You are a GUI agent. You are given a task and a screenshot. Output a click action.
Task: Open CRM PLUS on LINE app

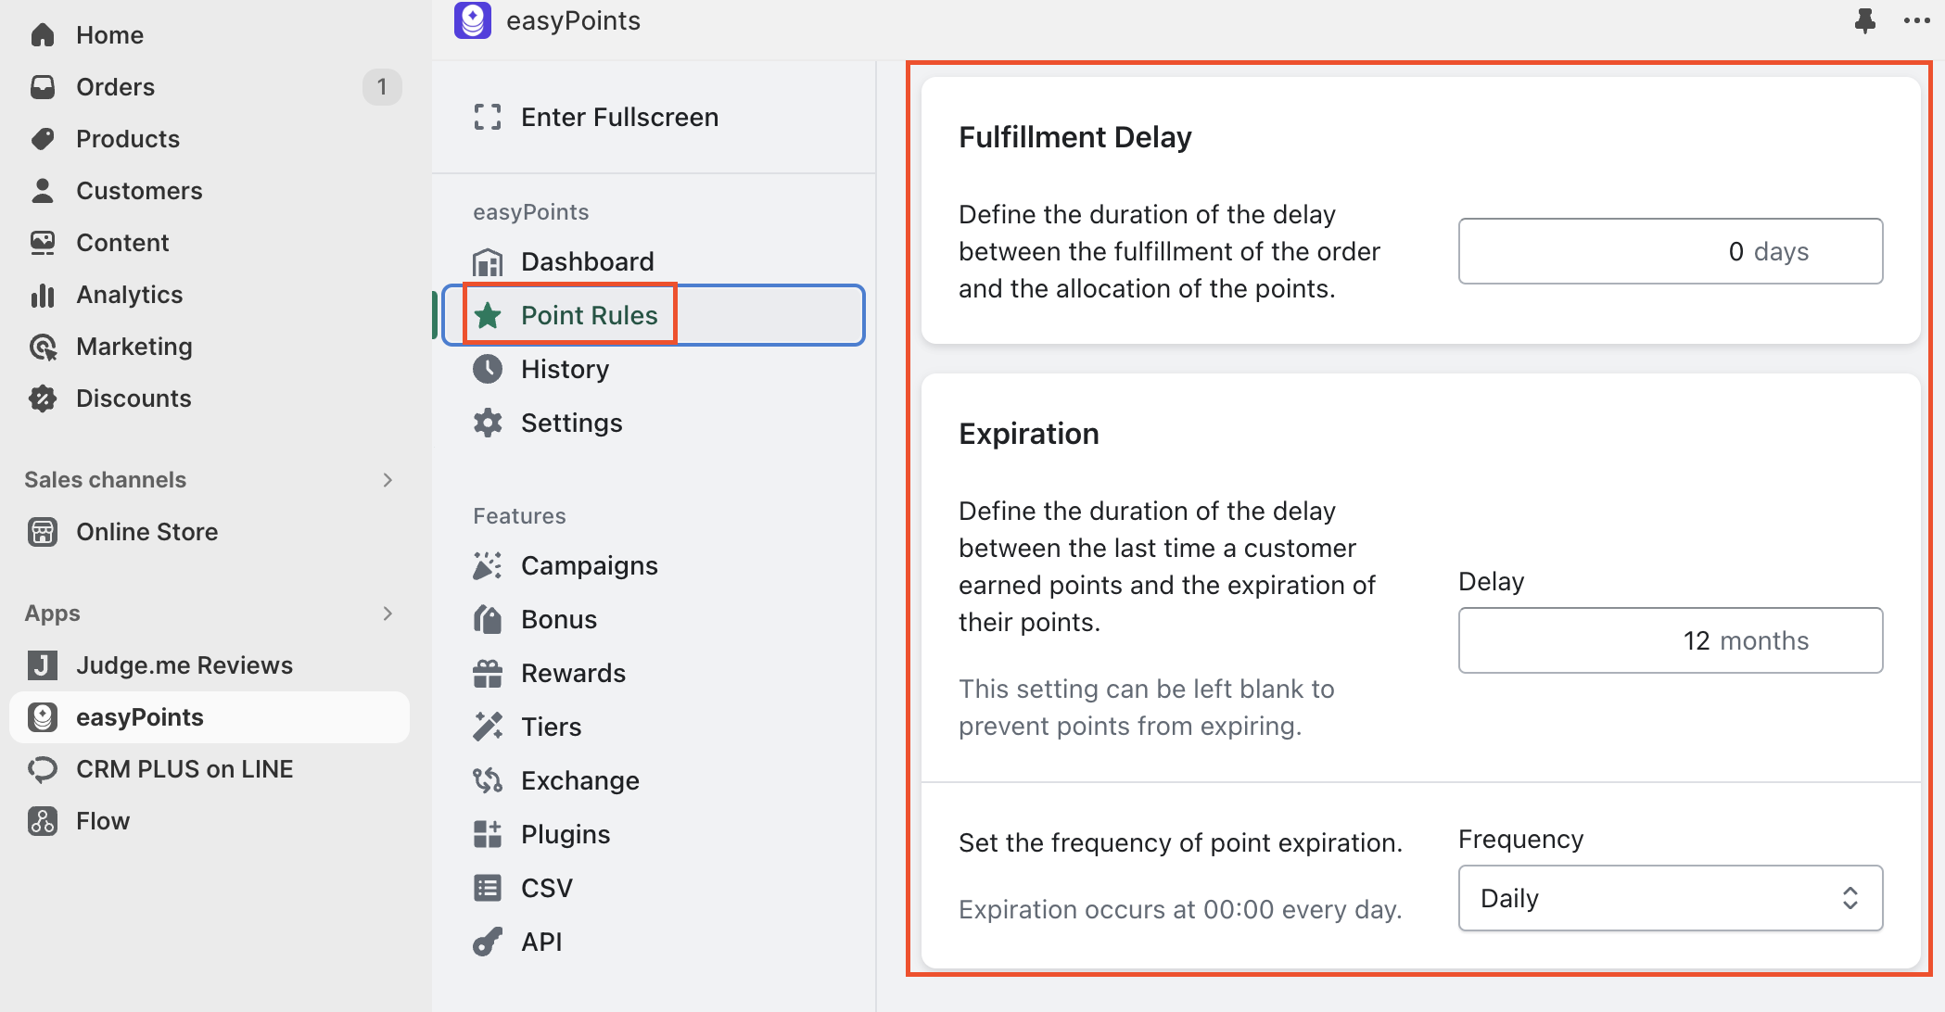184,769
